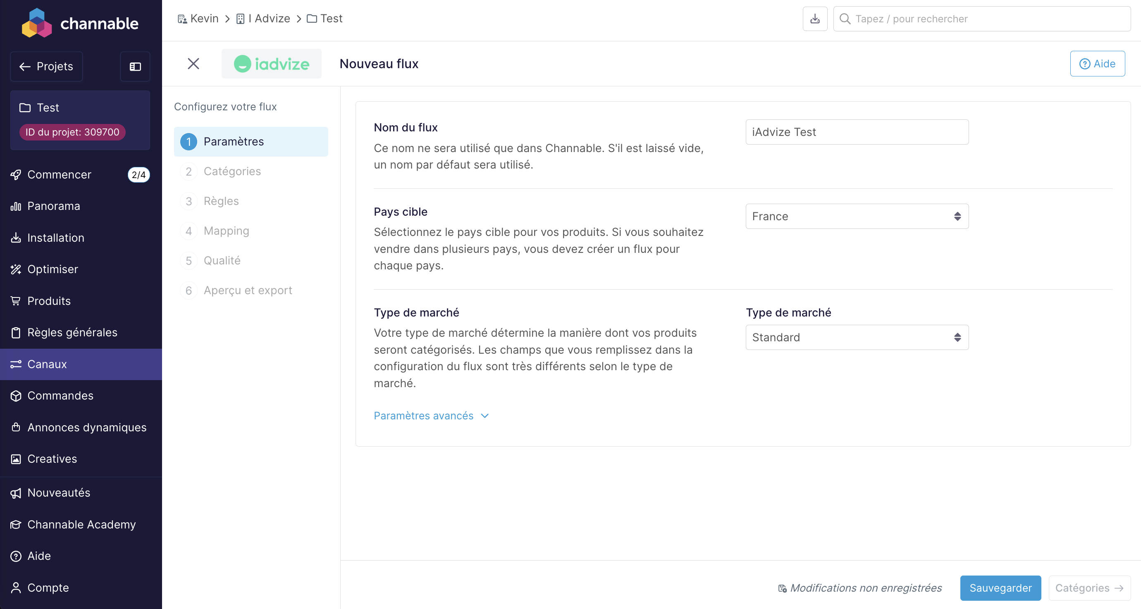Close the new flux wizard with X
This screenshot has width=1141, height=609.
(x=193, y=64)
